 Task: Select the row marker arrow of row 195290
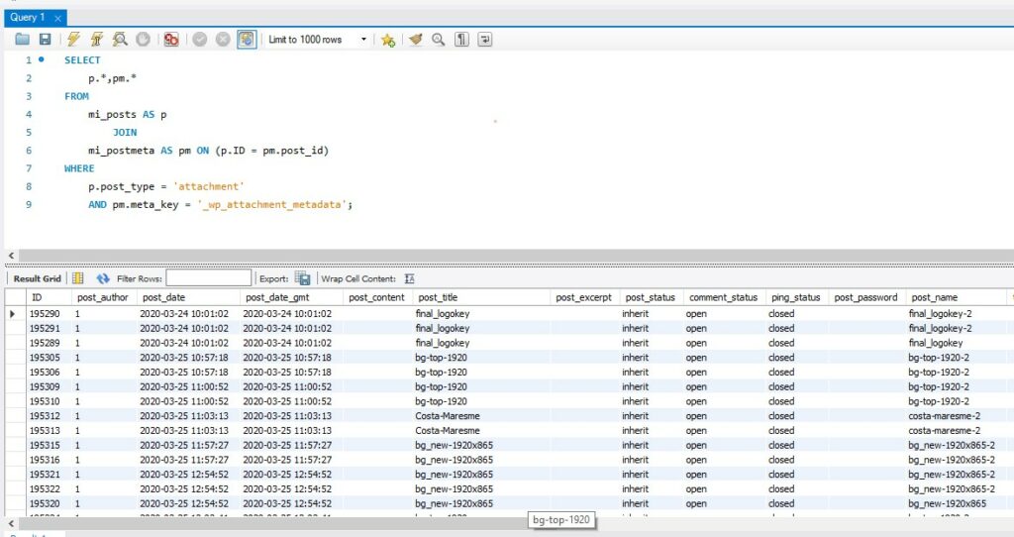[x=13, y=314]
